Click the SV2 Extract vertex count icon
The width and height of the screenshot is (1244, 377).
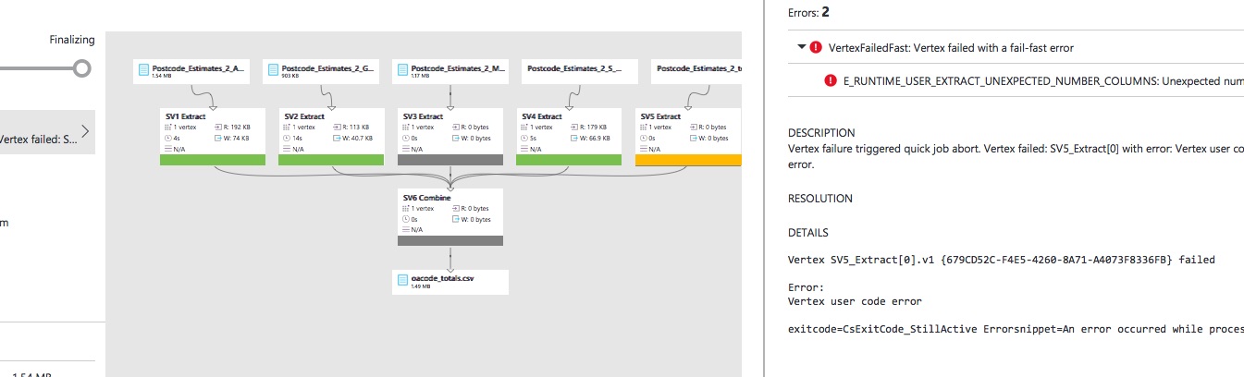pyautogui.click(x=286, y=128)
